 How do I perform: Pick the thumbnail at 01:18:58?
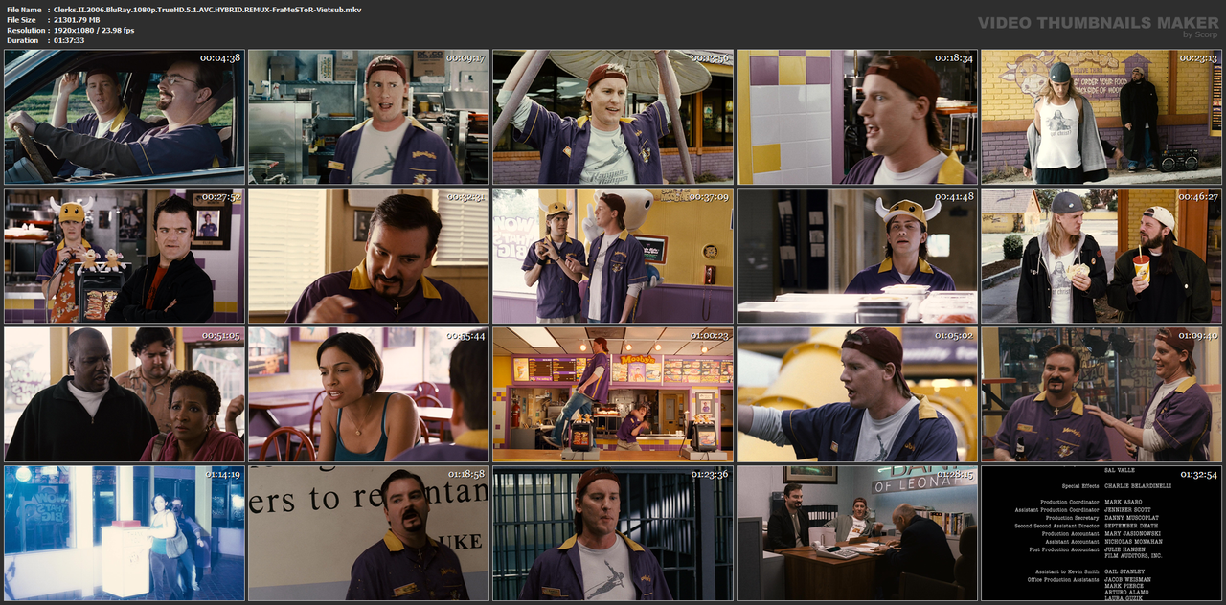369,533
